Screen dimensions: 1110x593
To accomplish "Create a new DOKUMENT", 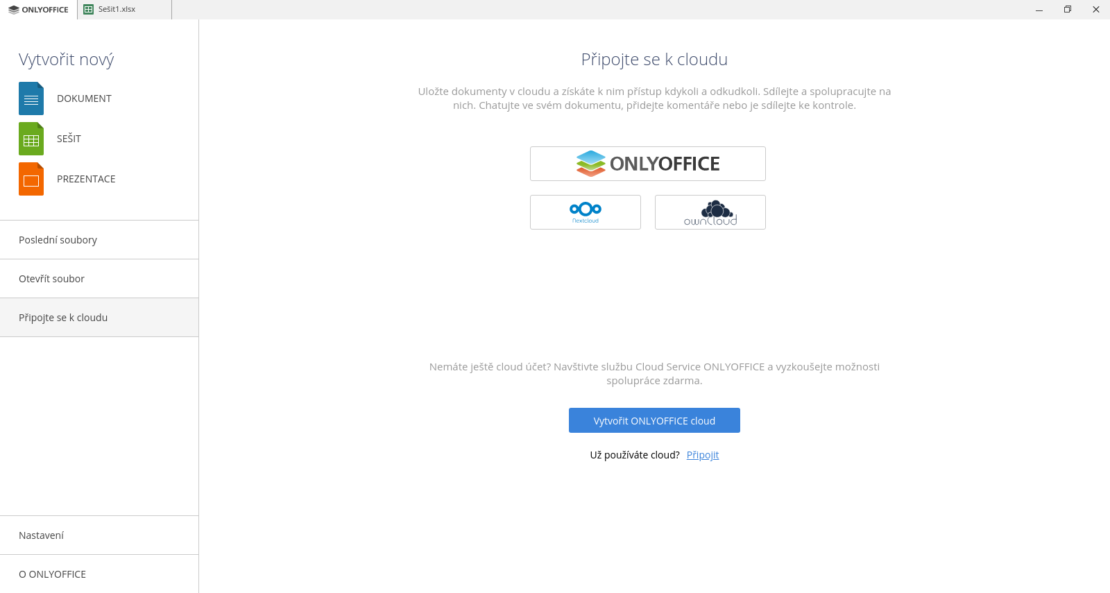I will 84,98.
